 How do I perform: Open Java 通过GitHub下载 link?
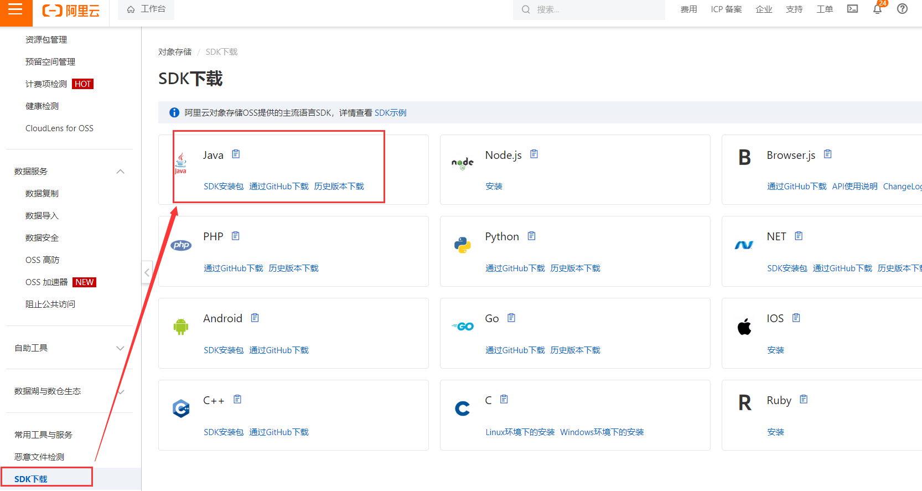(x=279, y=186)
